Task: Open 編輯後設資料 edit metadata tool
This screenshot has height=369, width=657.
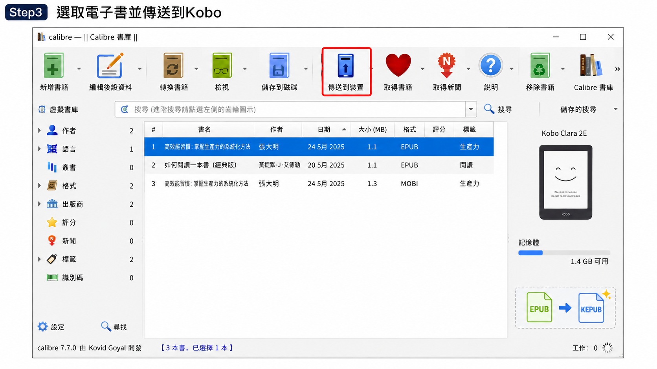Action: pos(110,66)
